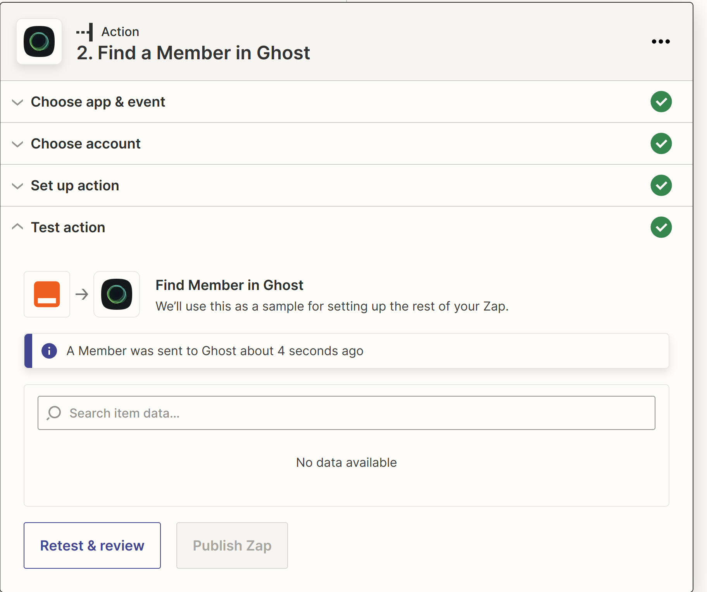
Task: Open the three-dot more options menu
Action: click(660, 41)
